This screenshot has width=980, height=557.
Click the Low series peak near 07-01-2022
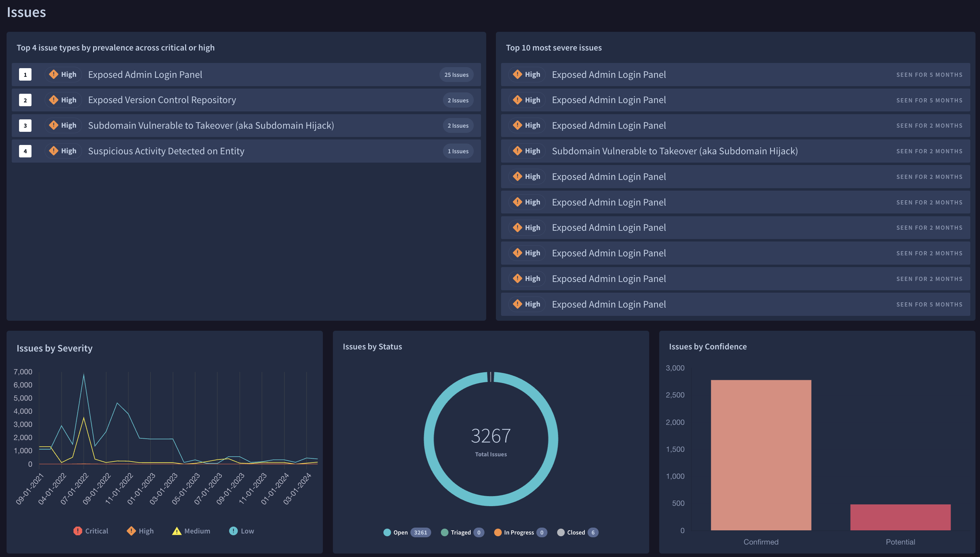tap(83, 375)
